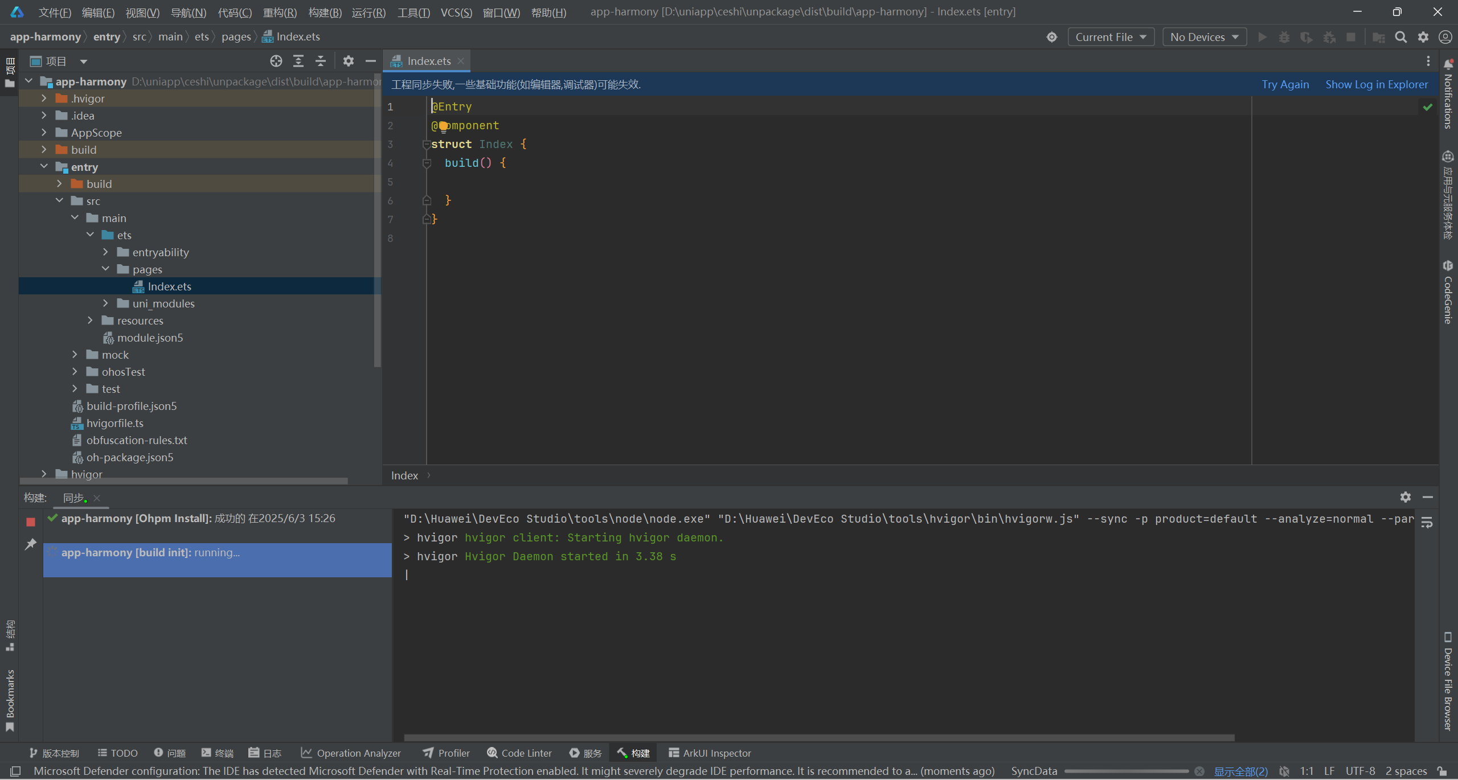Click the lightbulb intention icon on line 2
Viewport: 1458px width, 780px height.
click(x=443, y=126)
